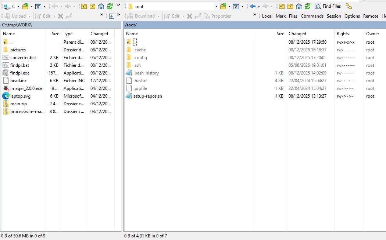Screen dimensions: 386x240
Task: Click remote Back arrow icon
Action: 252,6
